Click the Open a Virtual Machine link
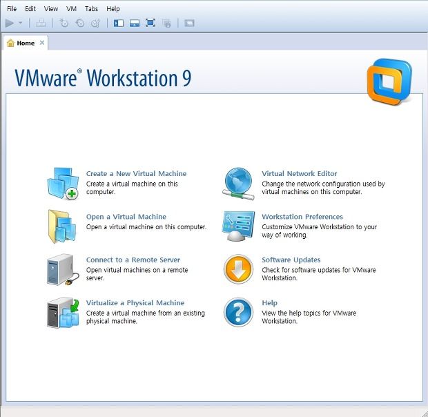Screen dimensions: 428x417 point(126,217)
